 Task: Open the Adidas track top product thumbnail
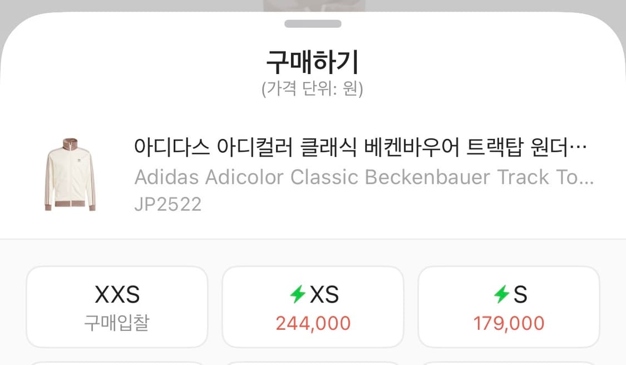[70, 173]
